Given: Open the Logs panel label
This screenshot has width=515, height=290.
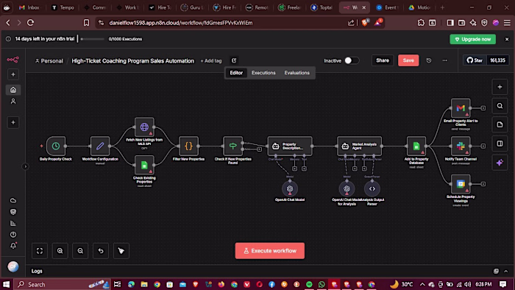Looking at the screenshot, I should point(37,271).
